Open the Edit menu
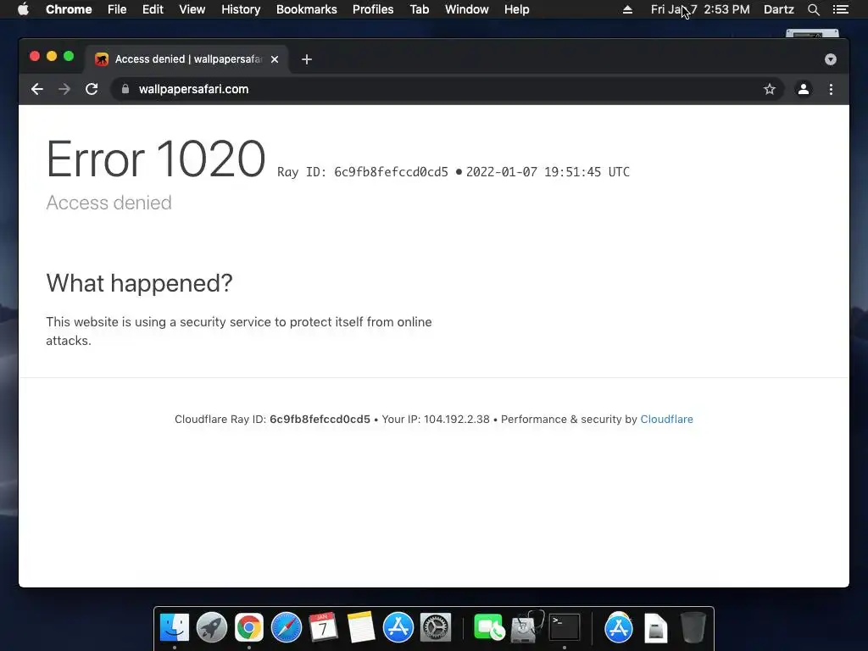Image resolution: width=868 pixels, height=651 pixels. click(x=153, y=9)
